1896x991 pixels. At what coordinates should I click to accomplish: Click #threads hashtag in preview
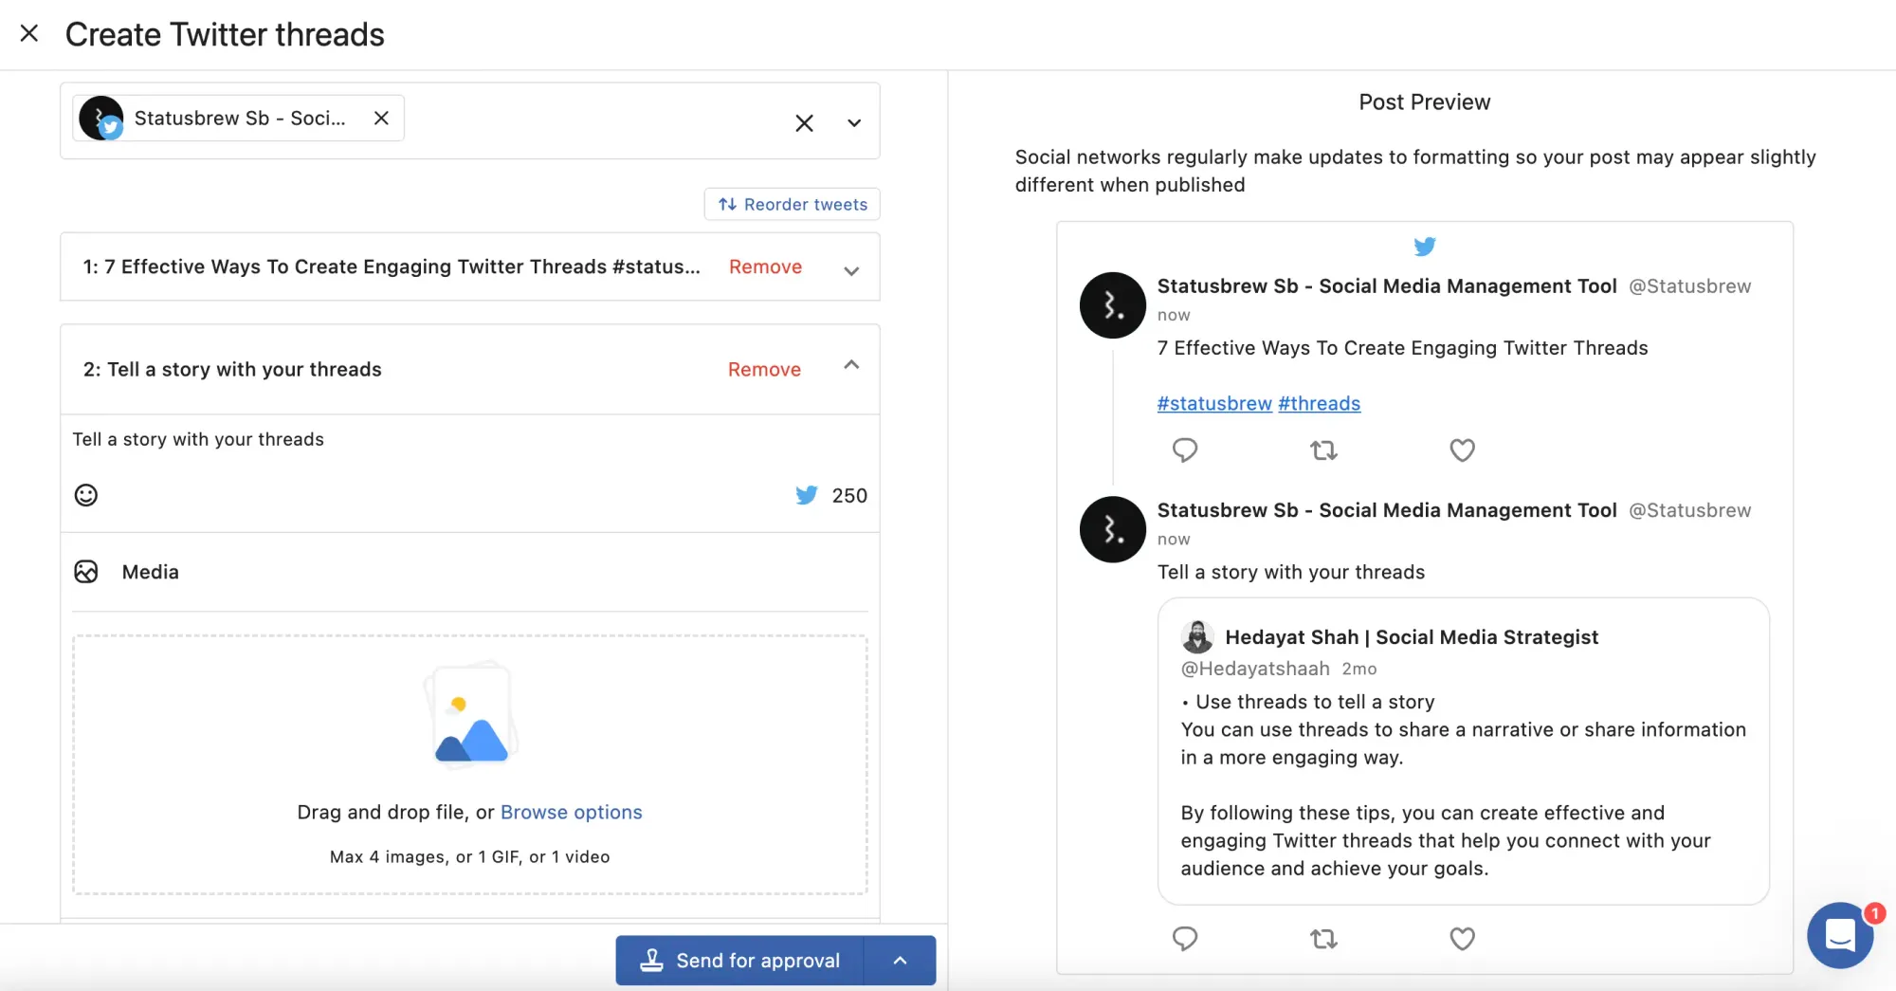click(x=1319, y=404)
